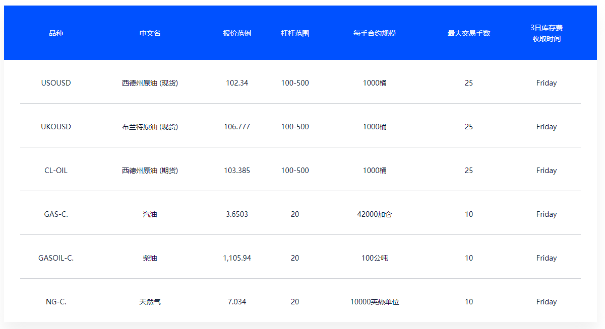Click the 103.385 quote value
This screenshot has height=329, width=605.
[237, 171]
